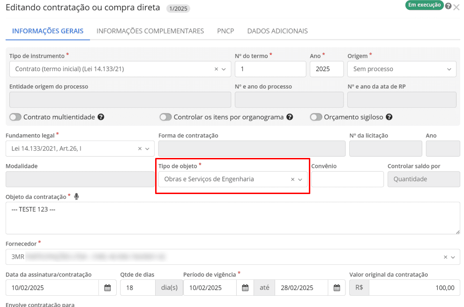
Task: Turn on the Orçamento sigiloso switch
Action: click(316, 117)
